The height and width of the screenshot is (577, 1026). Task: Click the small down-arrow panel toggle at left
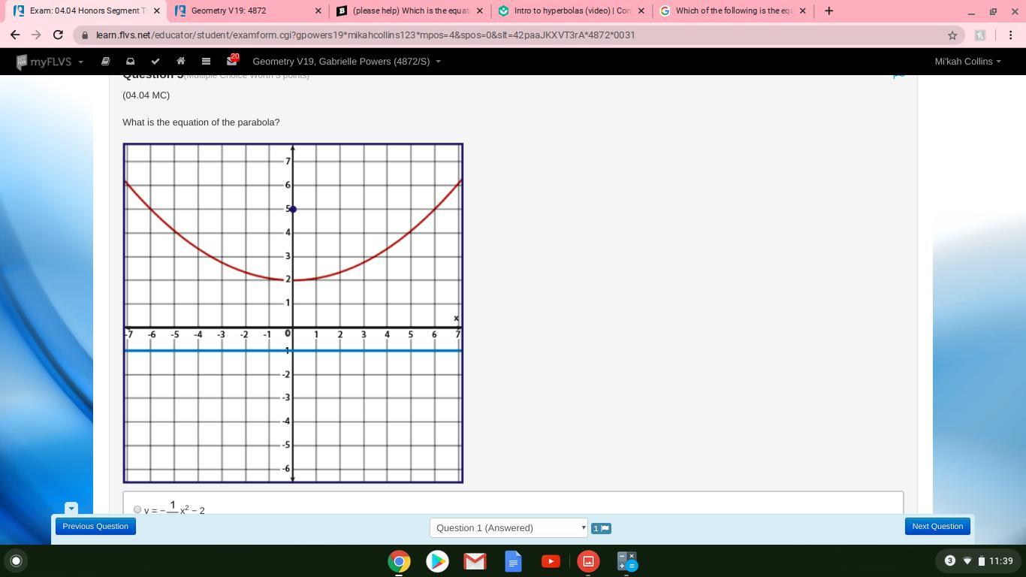tap(71, 509)
